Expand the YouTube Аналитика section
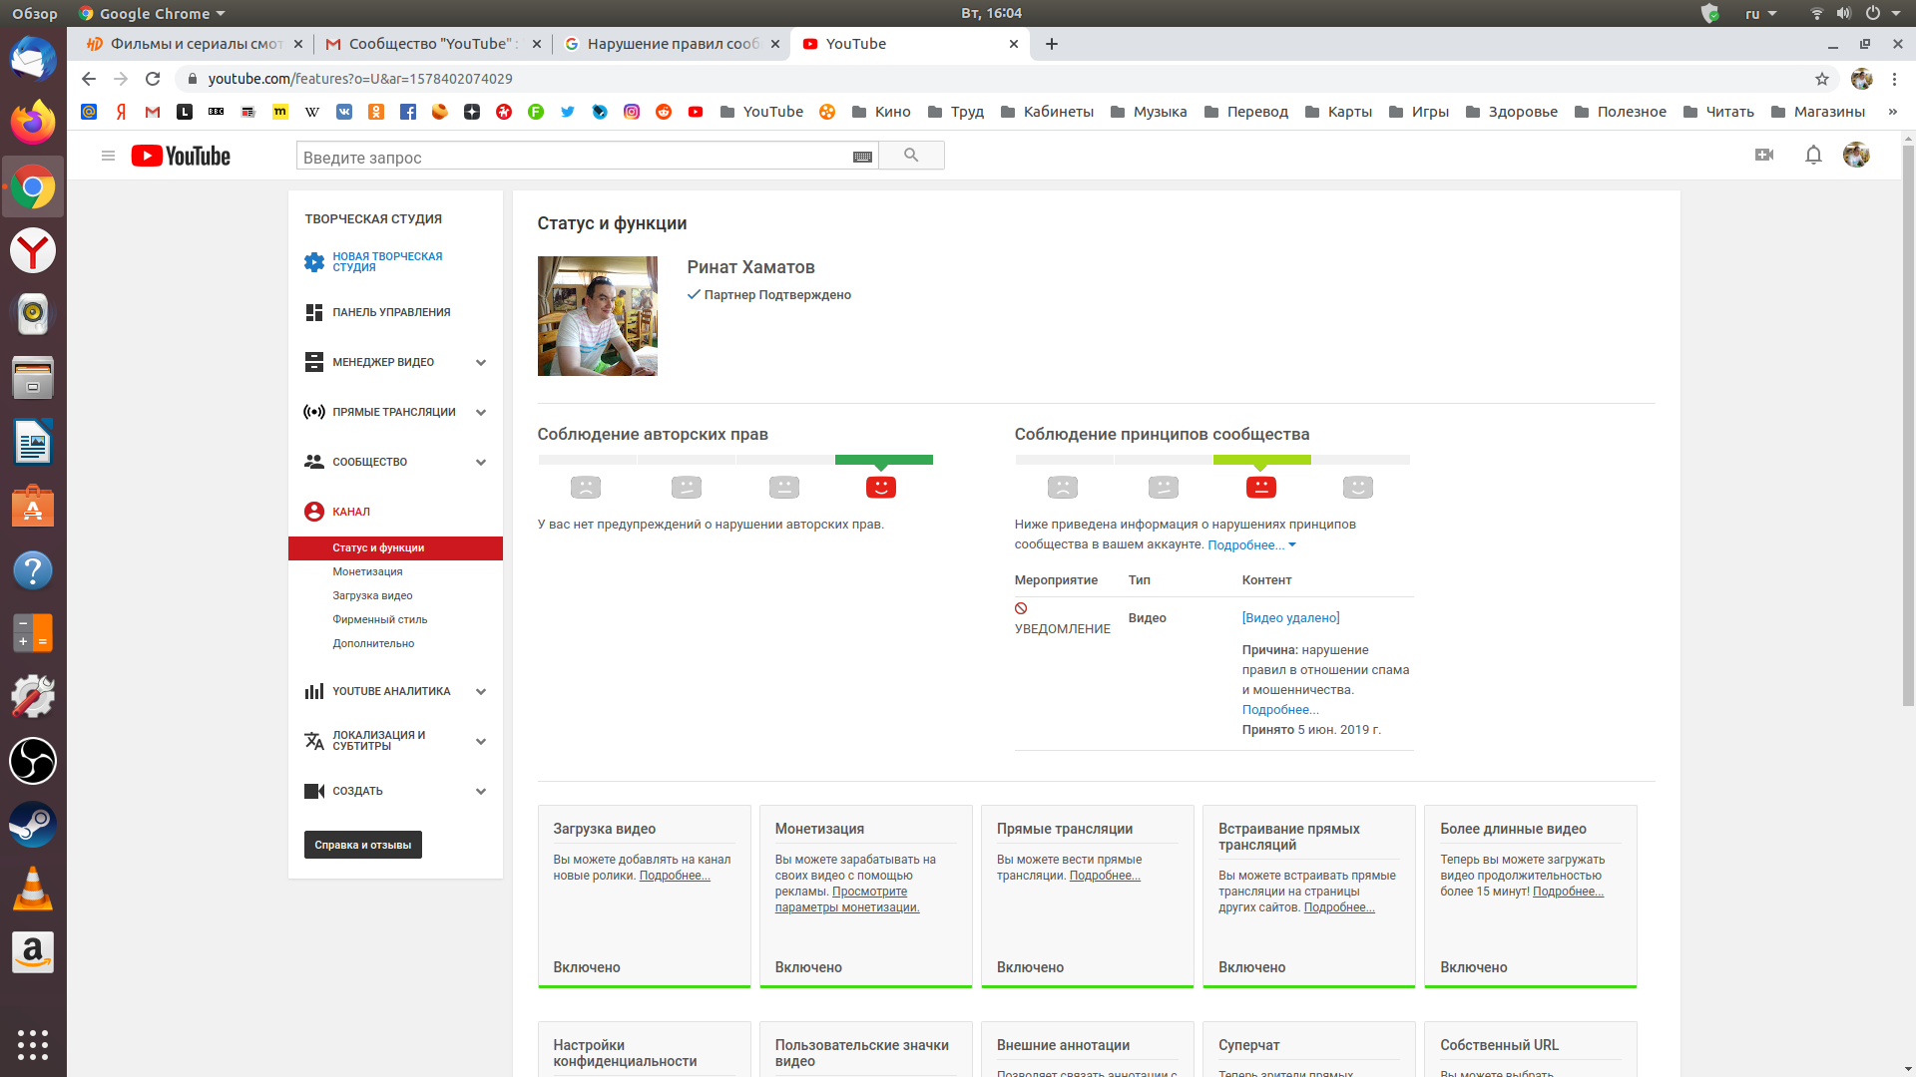Image resolution: width=1916 pixels, height=1077 pixels. (480, 691)
